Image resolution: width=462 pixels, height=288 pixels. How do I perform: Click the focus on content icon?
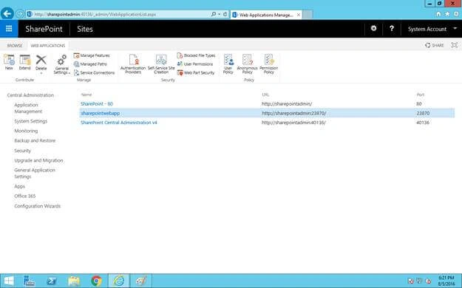(x=455, y=45)
